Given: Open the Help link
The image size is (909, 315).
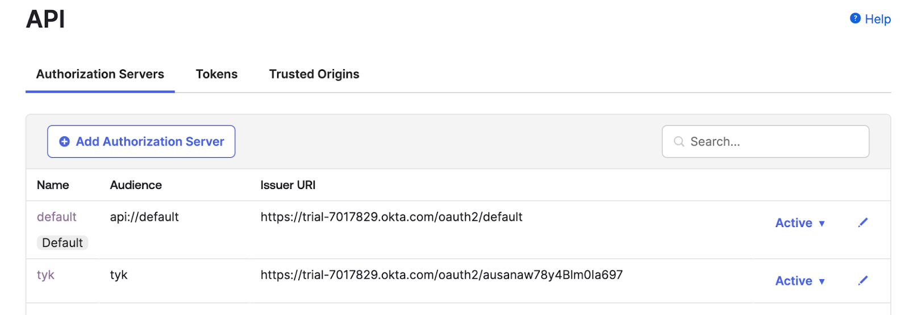Looking at the screenshot, I should 877,19.
